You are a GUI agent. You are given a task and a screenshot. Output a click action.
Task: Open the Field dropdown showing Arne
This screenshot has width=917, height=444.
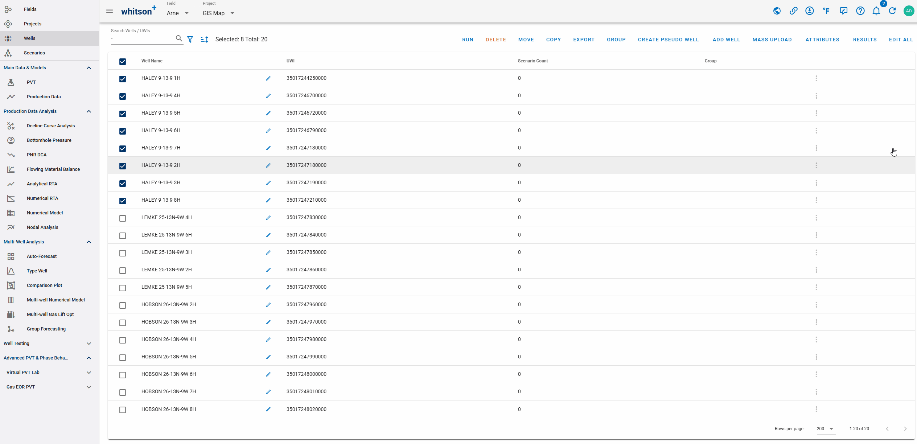click(x=178, y=13)
